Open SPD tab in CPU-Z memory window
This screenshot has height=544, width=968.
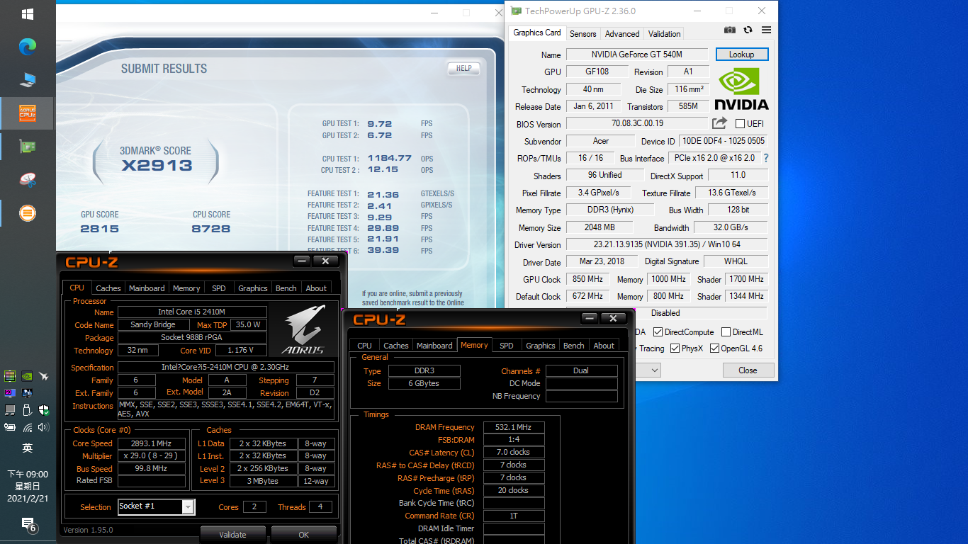(x=507, y=345)
